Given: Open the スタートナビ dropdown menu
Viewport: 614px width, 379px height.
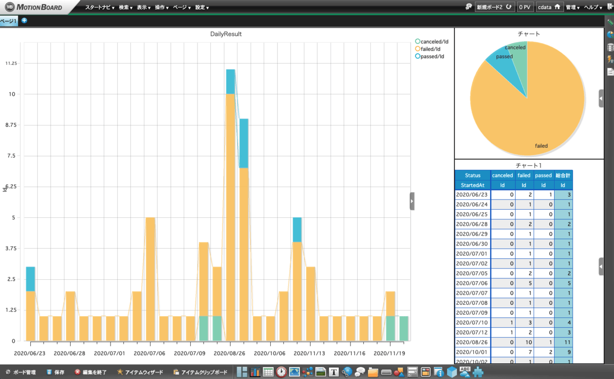Looking at the screenshot, I should [99, 8].
